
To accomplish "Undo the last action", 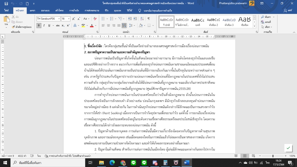I will tap(12, 3).
